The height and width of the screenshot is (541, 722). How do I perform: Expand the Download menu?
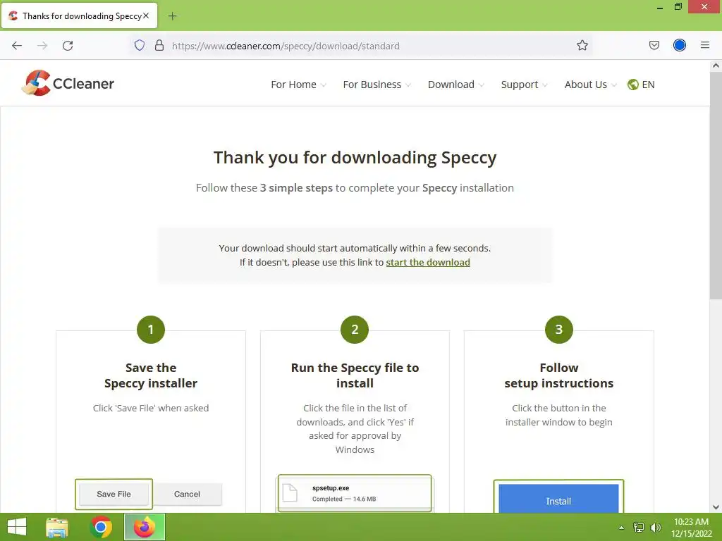coord(456,85)
